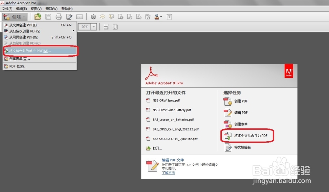Click the 100% zoom input field
This screenshot has width=329, height=192.
pyautogui.click(x=84, y=27)
